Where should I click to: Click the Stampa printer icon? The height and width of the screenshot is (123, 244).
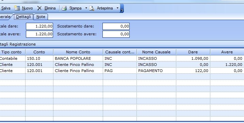click(64, 8)
